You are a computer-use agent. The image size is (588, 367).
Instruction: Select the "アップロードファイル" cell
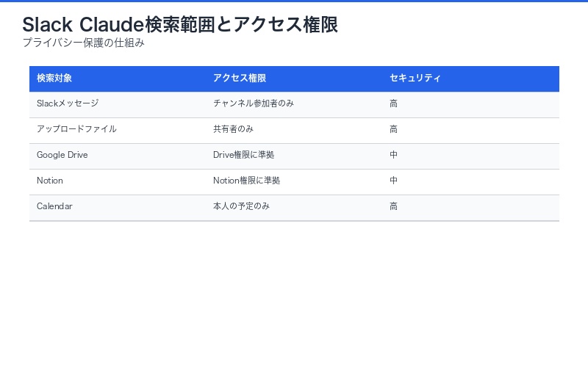pyautogui.click(x=76, y=130)
